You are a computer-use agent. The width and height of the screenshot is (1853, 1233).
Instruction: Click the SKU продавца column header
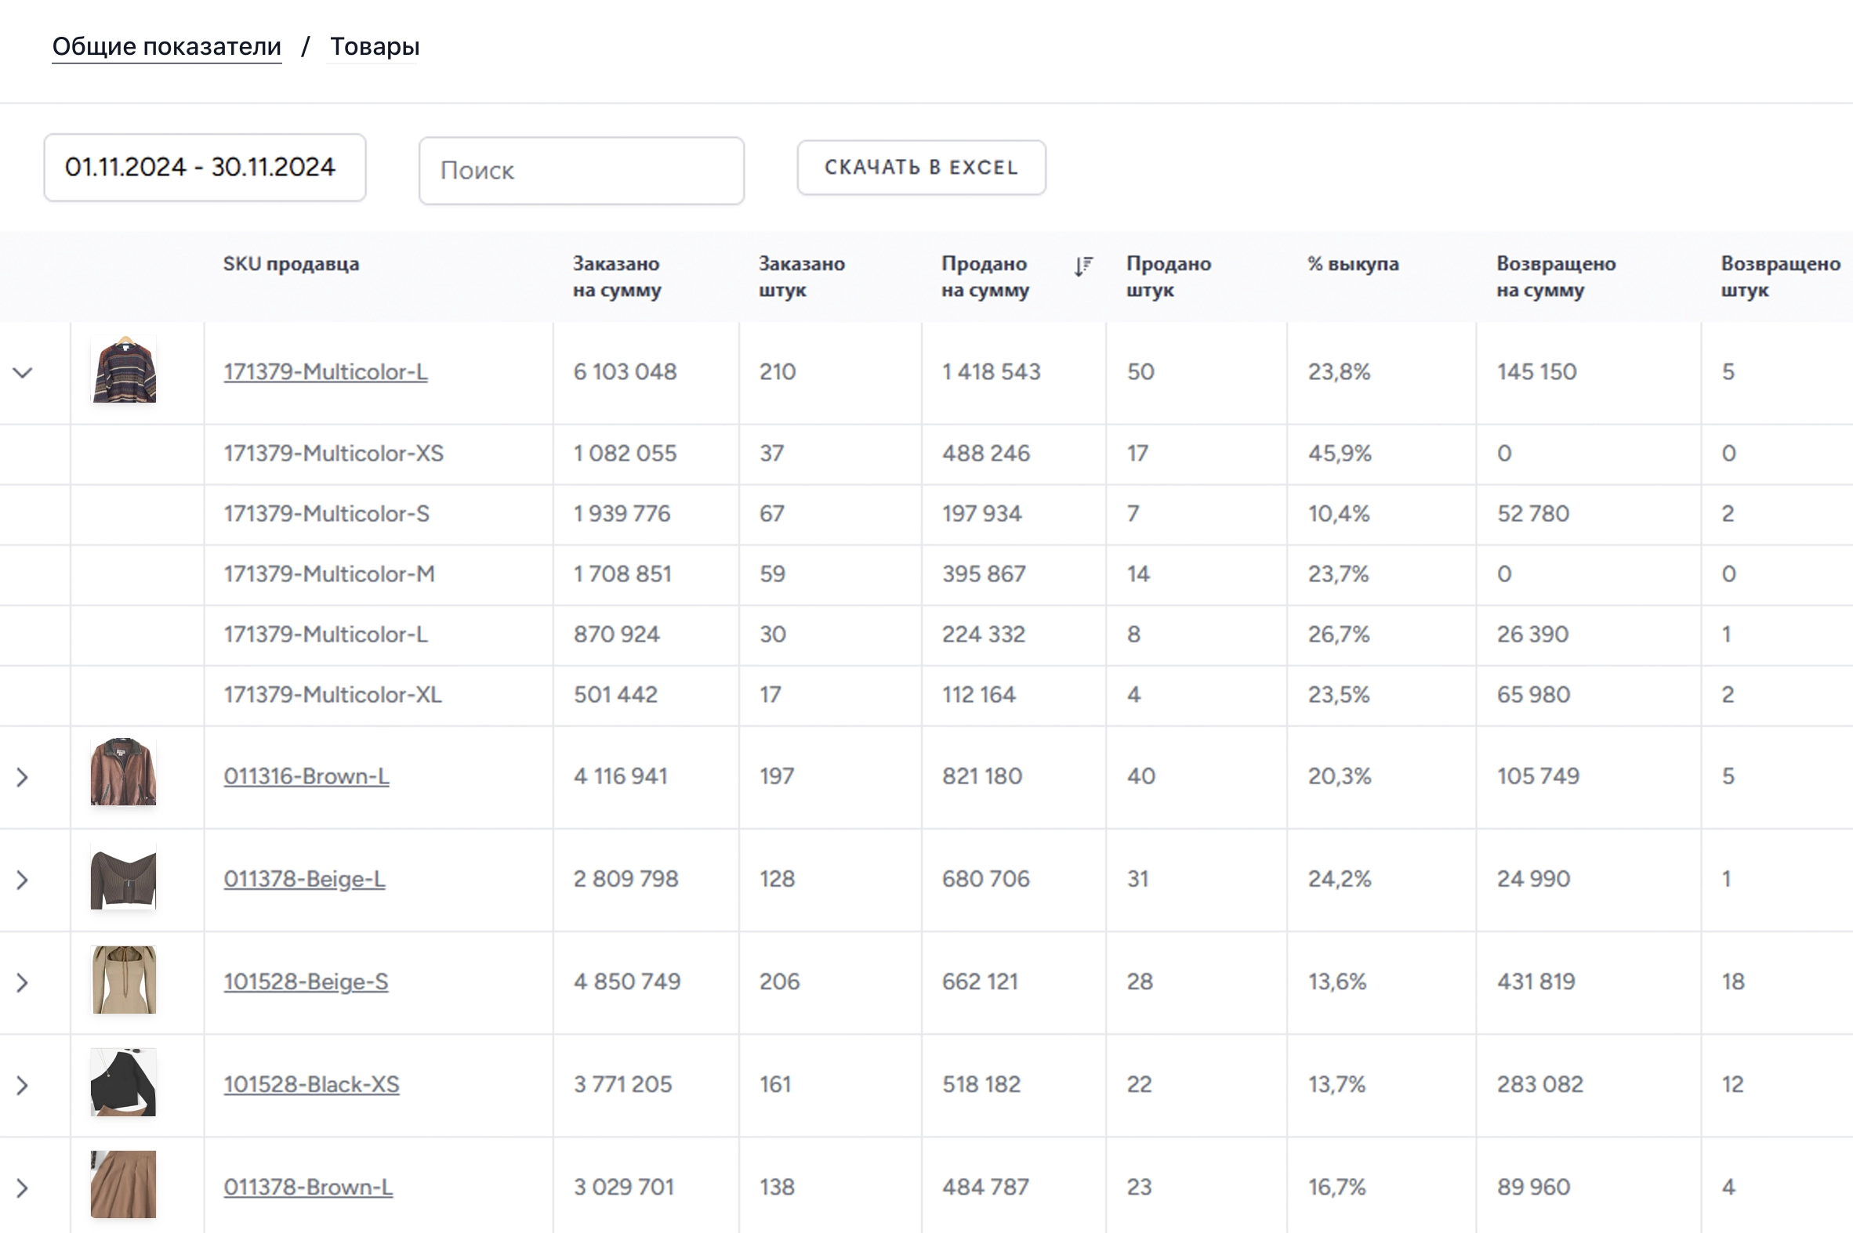[x=291, y=263]
